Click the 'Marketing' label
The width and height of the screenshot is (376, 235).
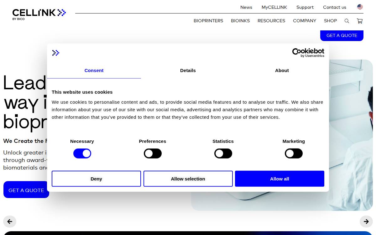(294, 141)
